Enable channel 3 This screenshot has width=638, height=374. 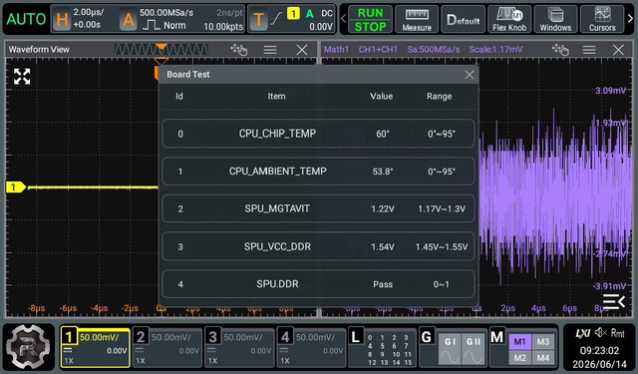[x=239, y=348]
